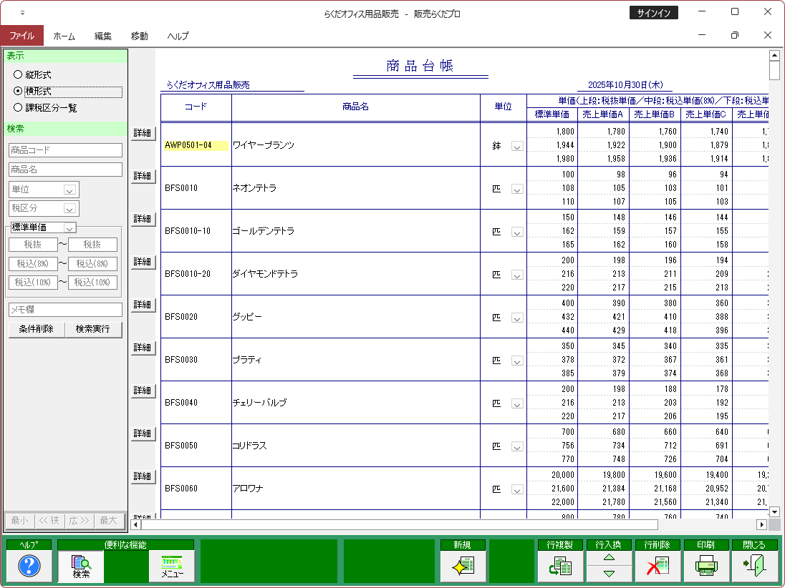Open the Menu icon in bottom toolbar
This screenshot has height=588, width=785.
(172, 567)
